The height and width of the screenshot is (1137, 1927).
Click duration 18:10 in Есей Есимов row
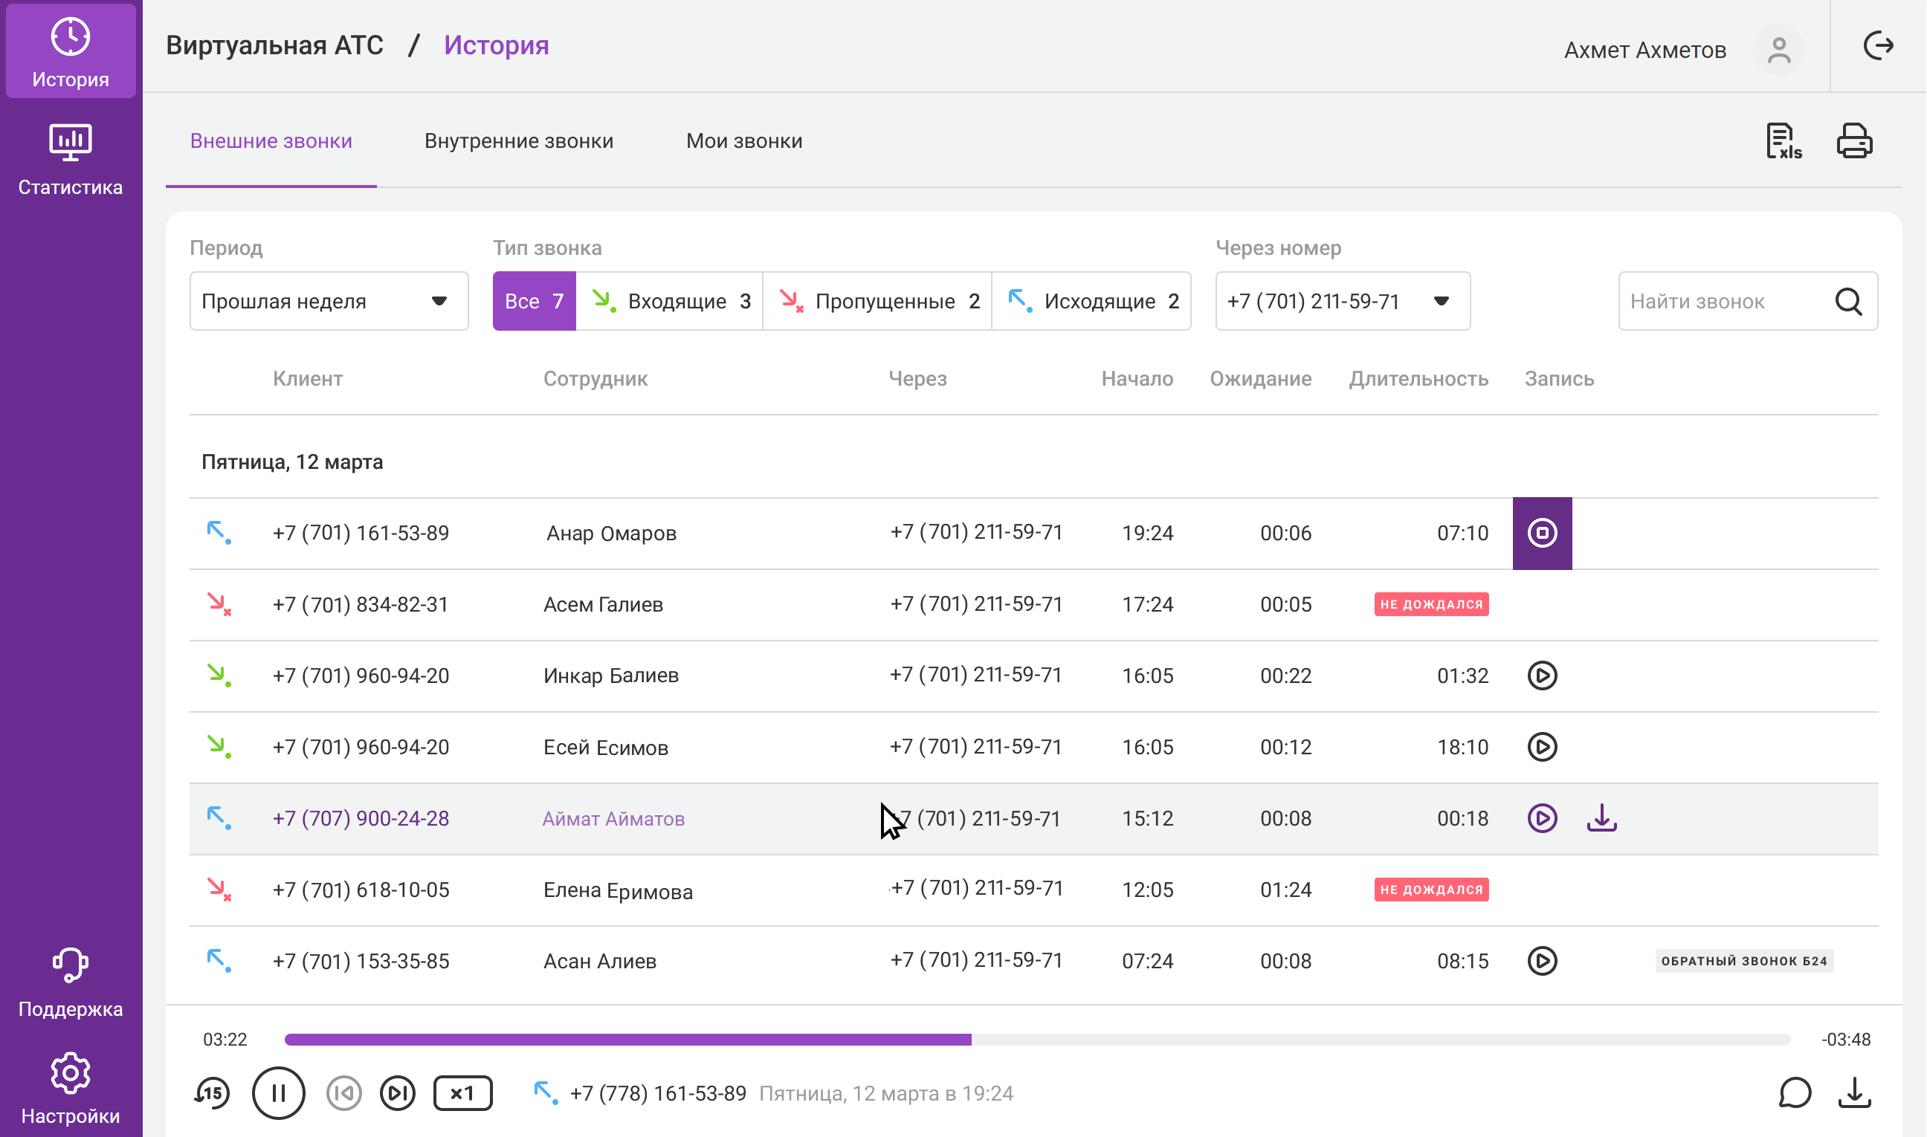click(1463, 747)
